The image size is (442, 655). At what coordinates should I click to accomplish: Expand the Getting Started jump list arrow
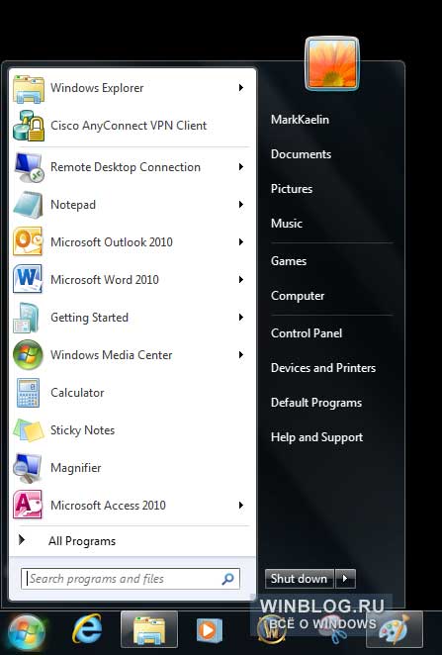pyautogui.click(x=241, y=317)
